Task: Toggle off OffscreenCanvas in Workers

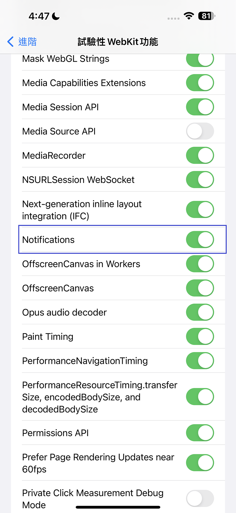Action: pyautogui.click(x=200, y=264)
